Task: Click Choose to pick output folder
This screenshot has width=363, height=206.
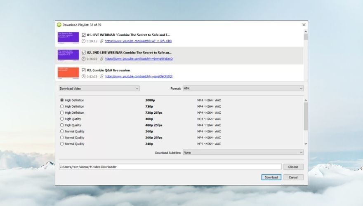Action: pos(293,167)
